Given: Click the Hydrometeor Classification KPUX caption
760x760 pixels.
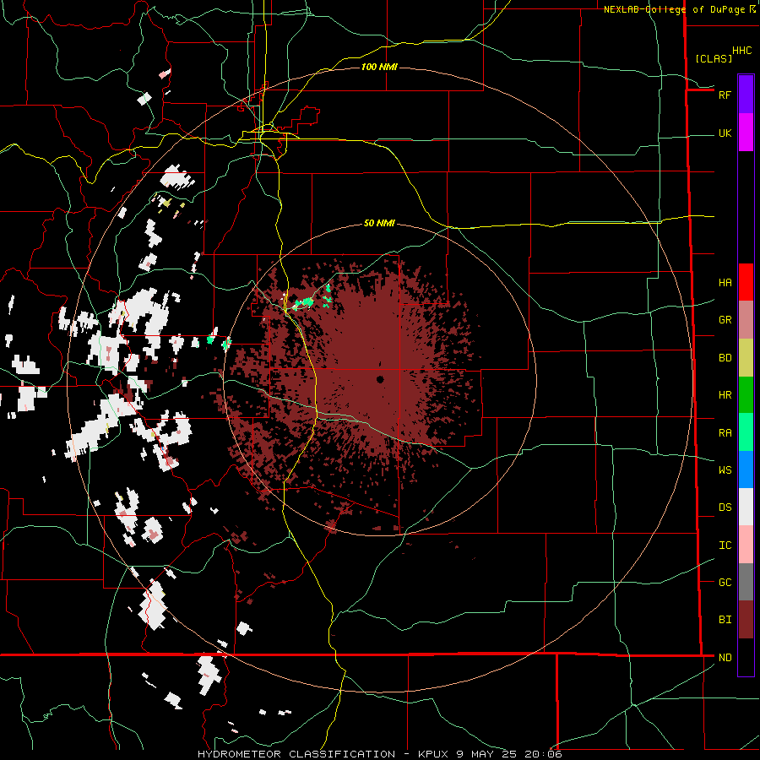Looking at the screenshot, I should coord(379,754).
